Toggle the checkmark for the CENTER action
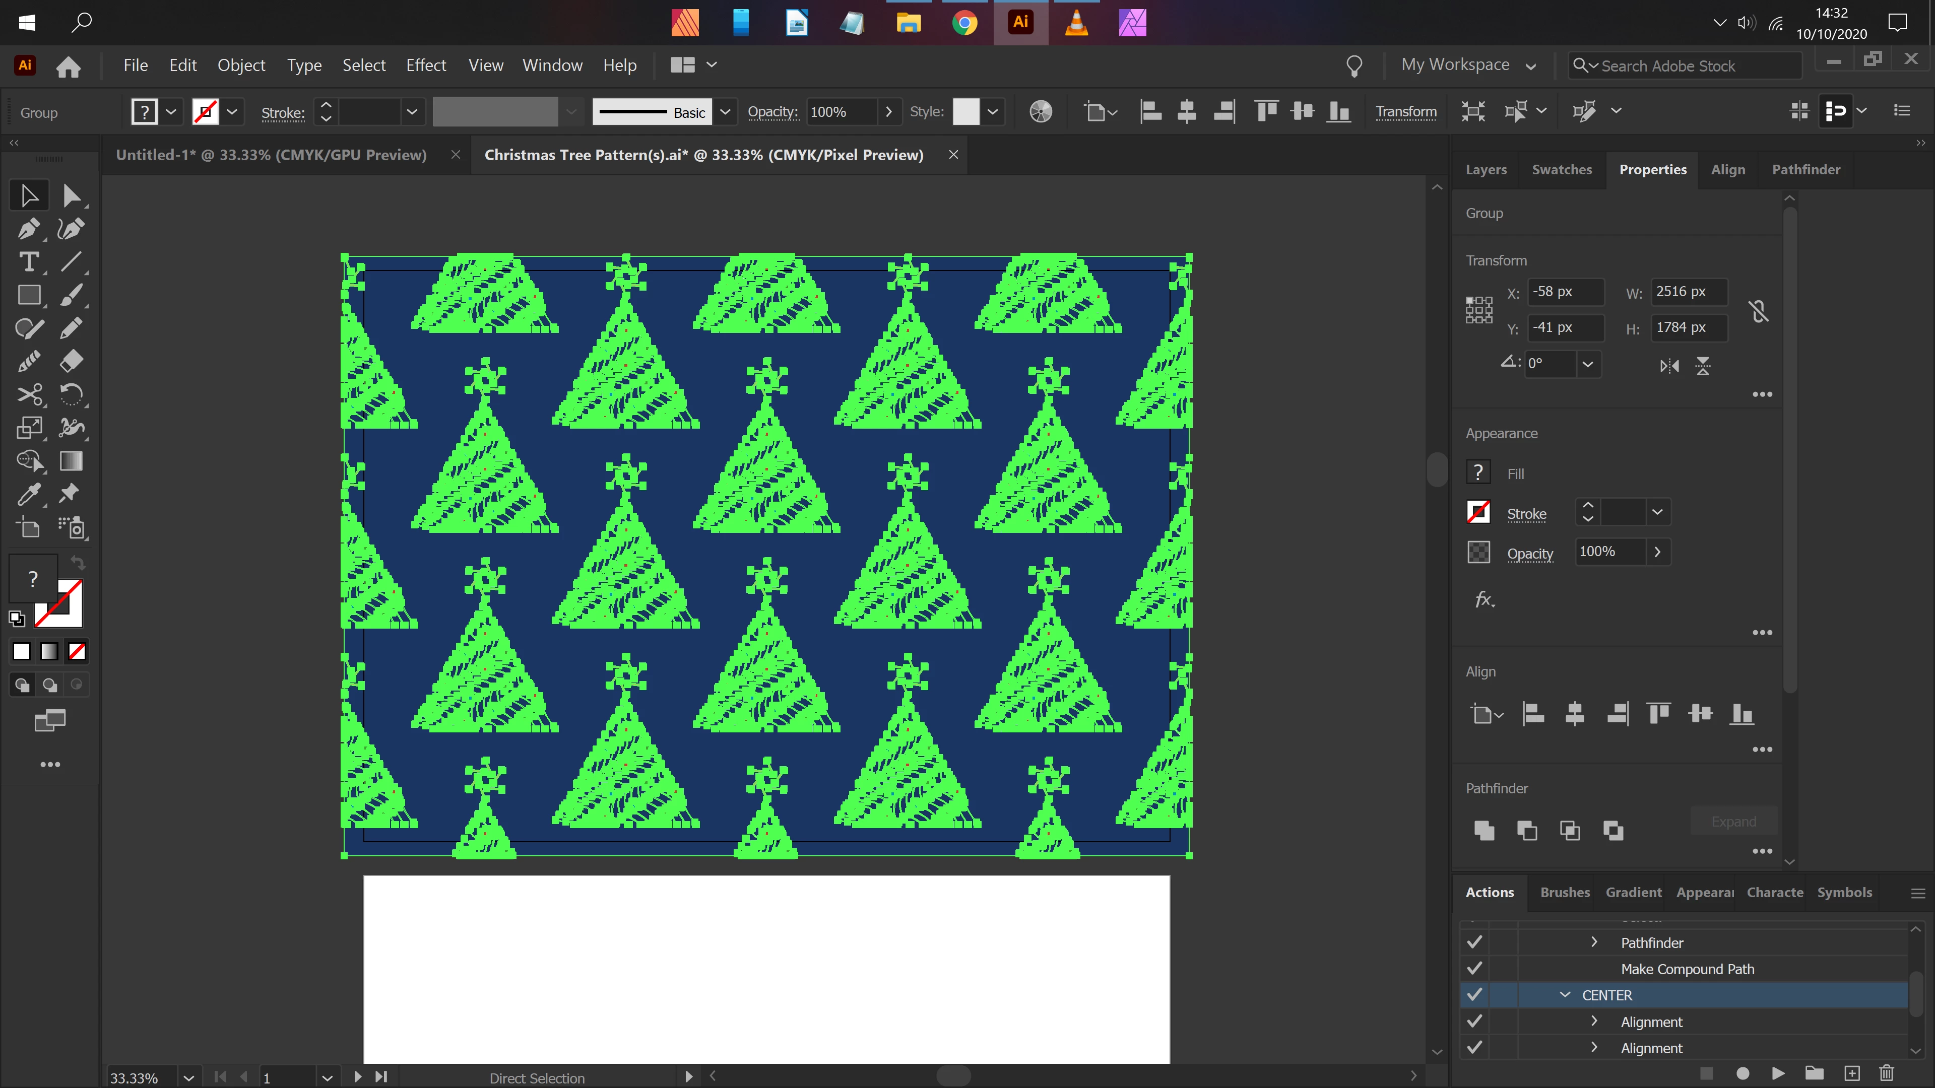The height and width of the screenshot is (1088, 1935). [x=1474, y=995]
